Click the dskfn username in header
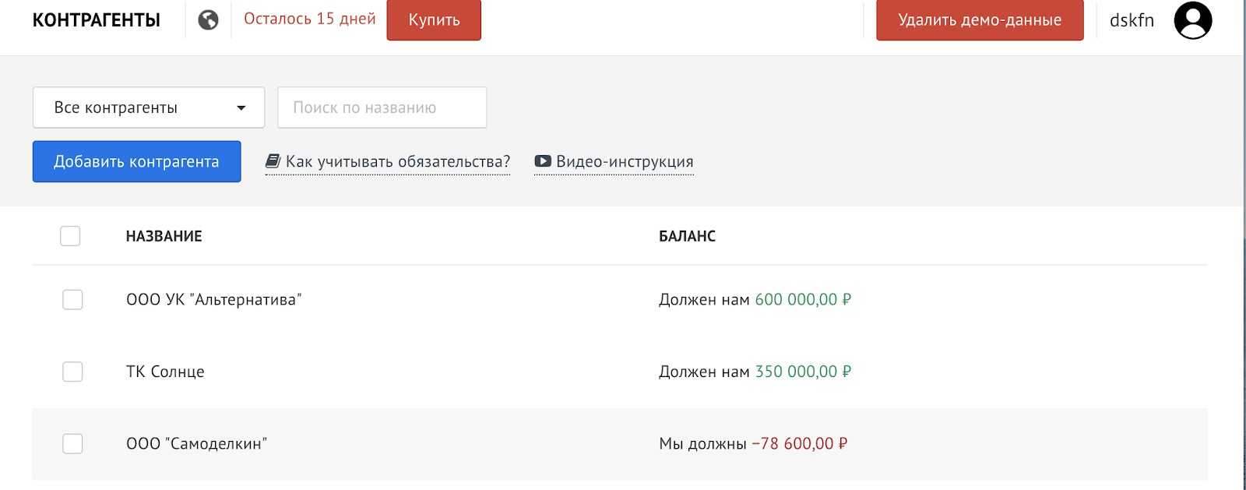The image size is (1246, 490). coord(1132,20)
